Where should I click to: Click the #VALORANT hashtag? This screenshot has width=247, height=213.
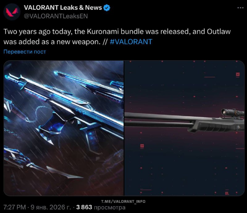pyautogui.click(x=131, y=42)
